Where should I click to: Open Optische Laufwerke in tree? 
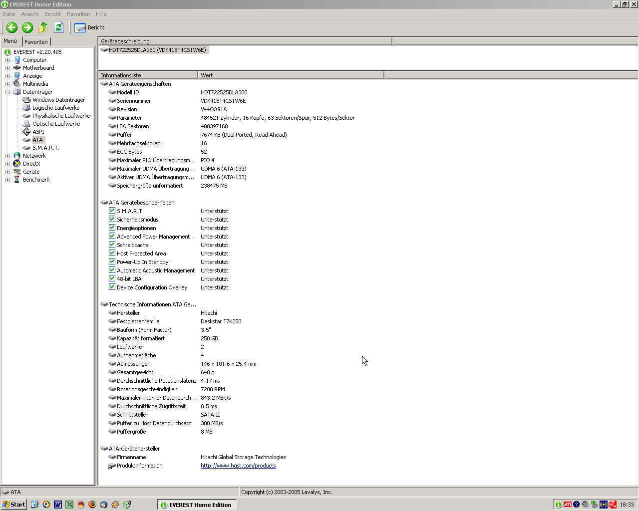pyautogui.click(x=56, y=124)
